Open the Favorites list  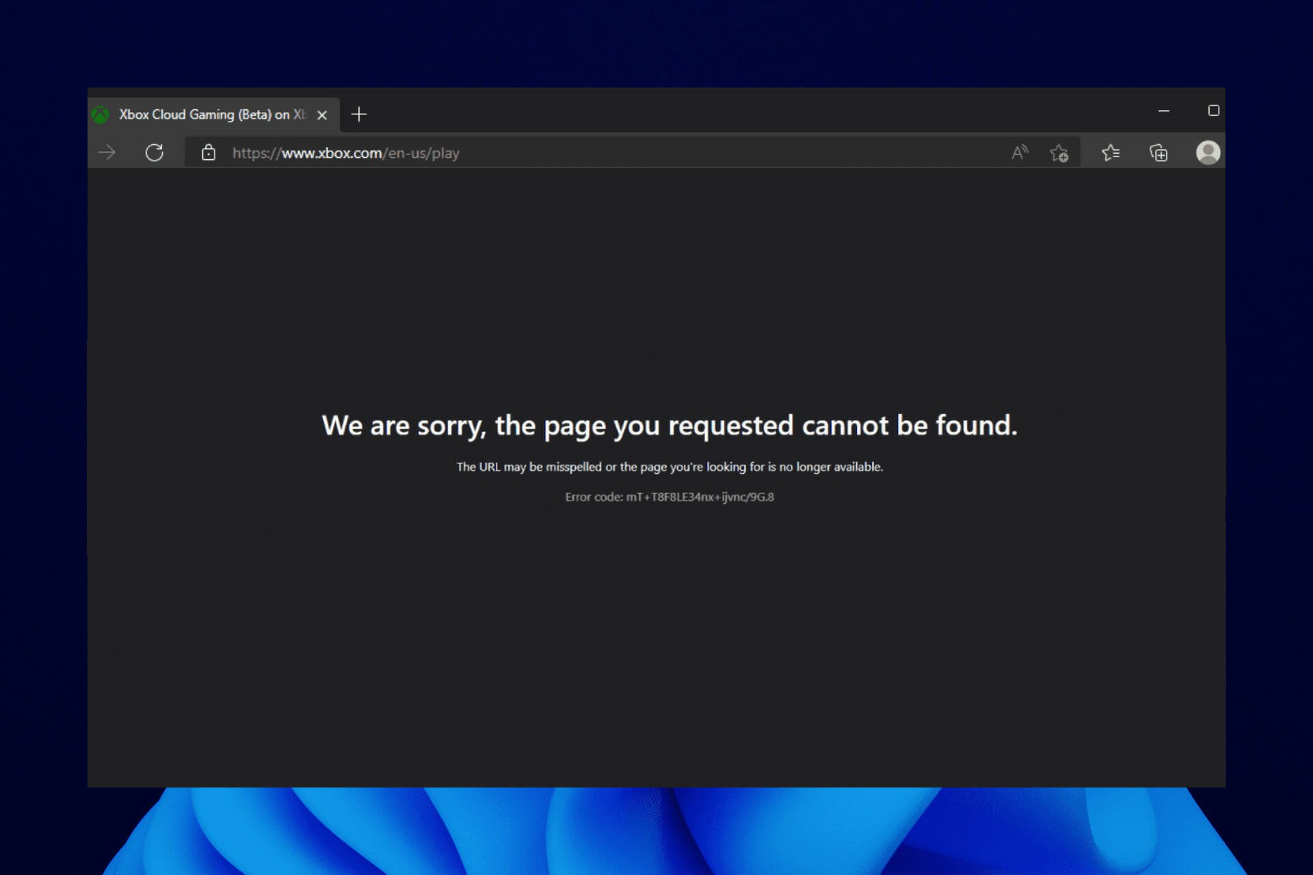1111,152
